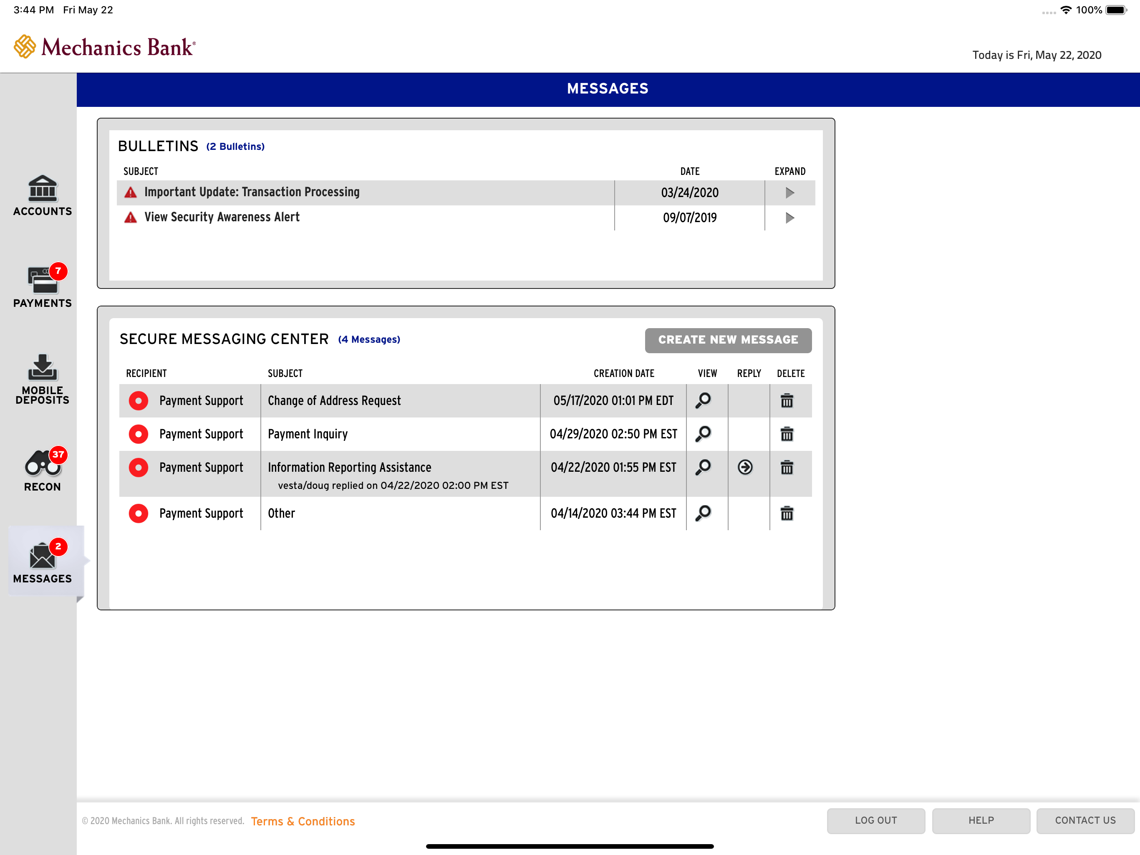The image size is (1140, 855).
Task: Select red radio for Other message row
Action: [138, 514]
